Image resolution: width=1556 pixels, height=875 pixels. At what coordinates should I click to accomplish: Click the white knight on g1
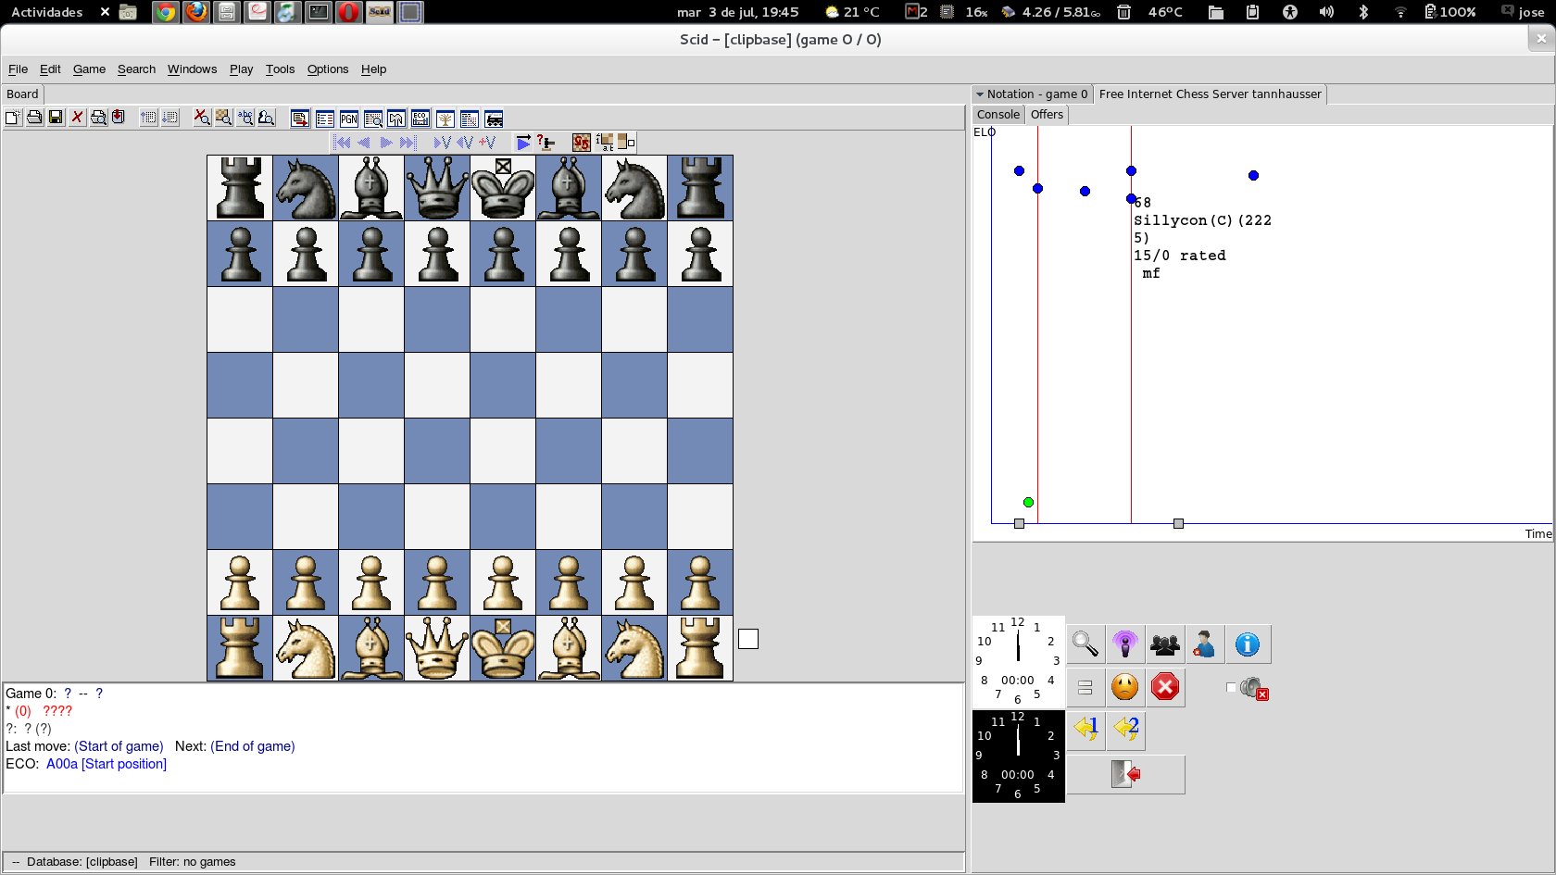click(x=634, y=648)
